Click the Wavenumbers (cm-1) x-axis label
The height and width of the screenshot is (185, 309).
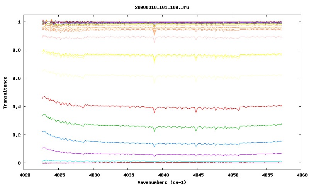pos(162,182)
